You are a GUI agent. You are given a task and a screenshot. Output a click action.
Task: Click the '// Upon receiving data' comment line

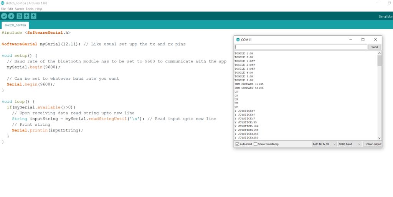pos(73,113)
